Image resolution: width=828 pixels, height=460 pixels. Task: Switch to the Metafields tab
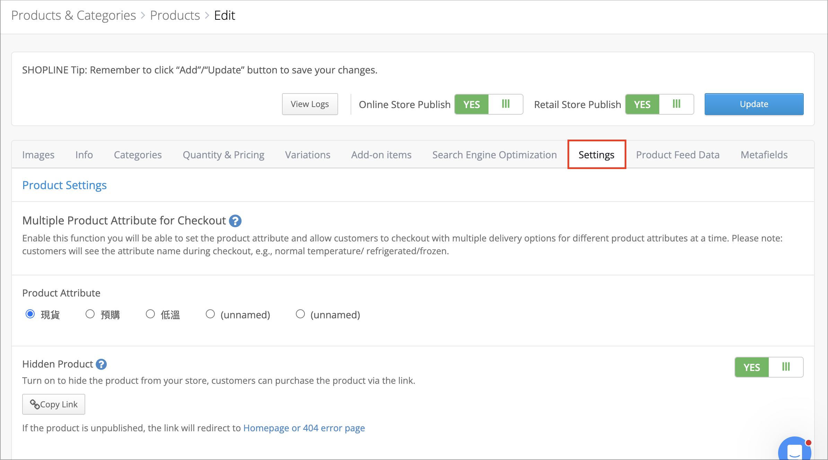point(764,154)
